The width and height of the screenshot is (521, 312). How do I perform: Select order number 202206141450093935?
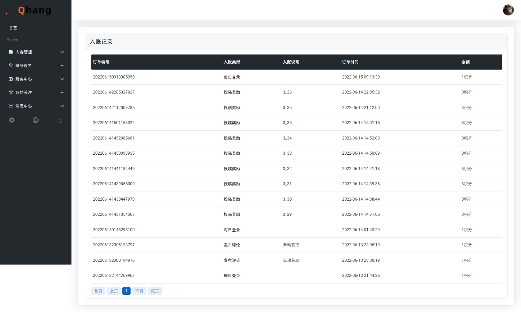click(114, 153)
